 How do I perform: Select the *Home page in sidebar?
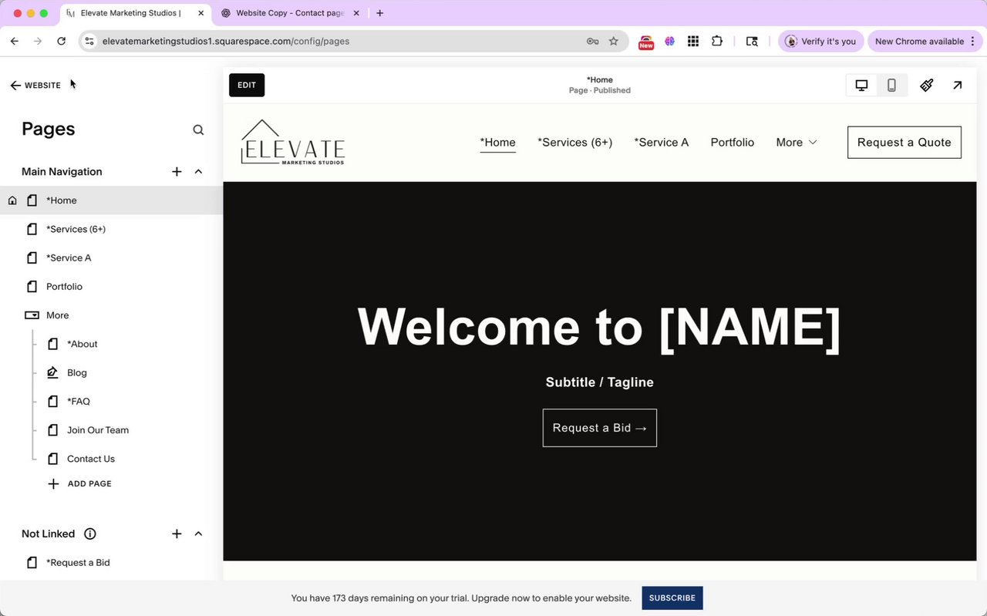[x=111, y=200]
